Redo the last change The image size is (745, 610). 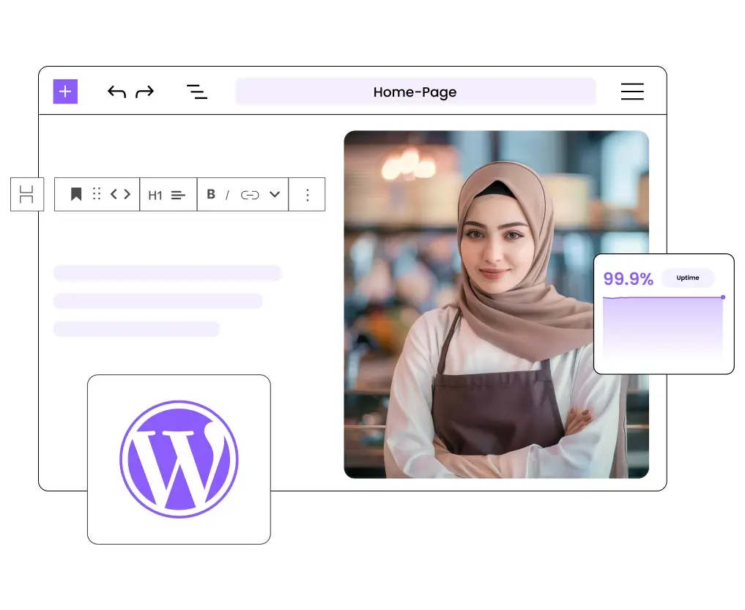click(145, 92)
